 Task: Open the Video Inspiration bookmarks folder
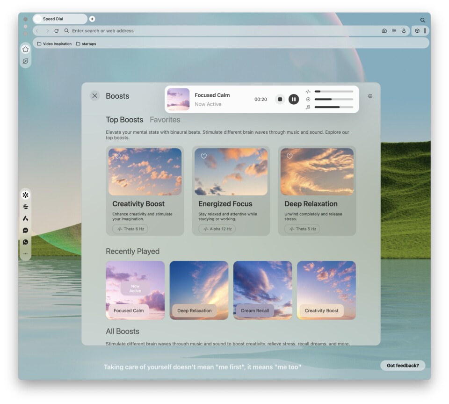(x=54, y=44)
